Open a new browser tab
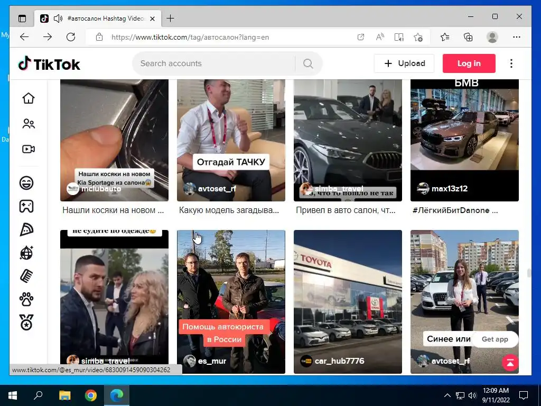Image resolution: width=541 pixels, height=406 pixels. click(170, 19)
